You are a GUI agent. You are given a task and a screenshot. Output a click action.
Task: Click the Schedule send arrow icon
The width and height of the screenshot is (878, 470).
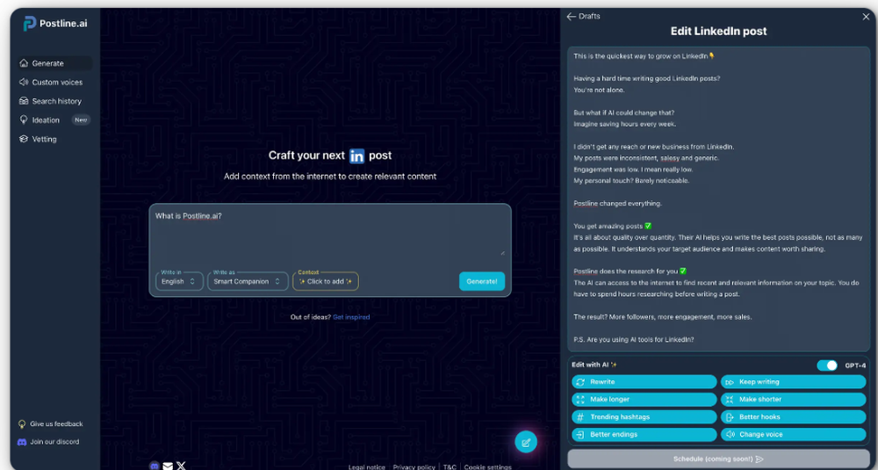point(759,459)
